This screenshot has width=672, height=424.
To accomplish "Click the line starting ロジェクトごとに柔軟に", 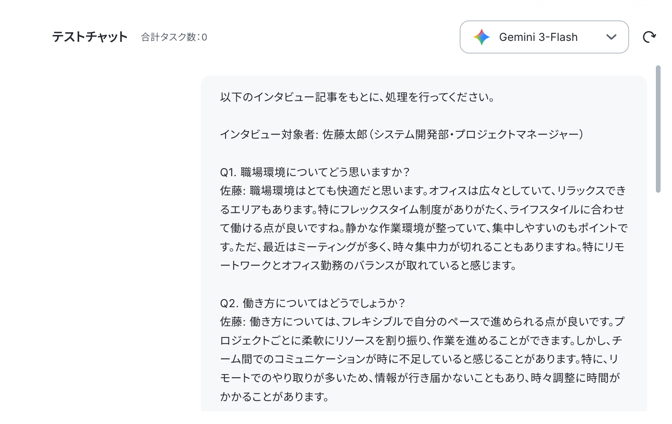I will tap(421, 340).
